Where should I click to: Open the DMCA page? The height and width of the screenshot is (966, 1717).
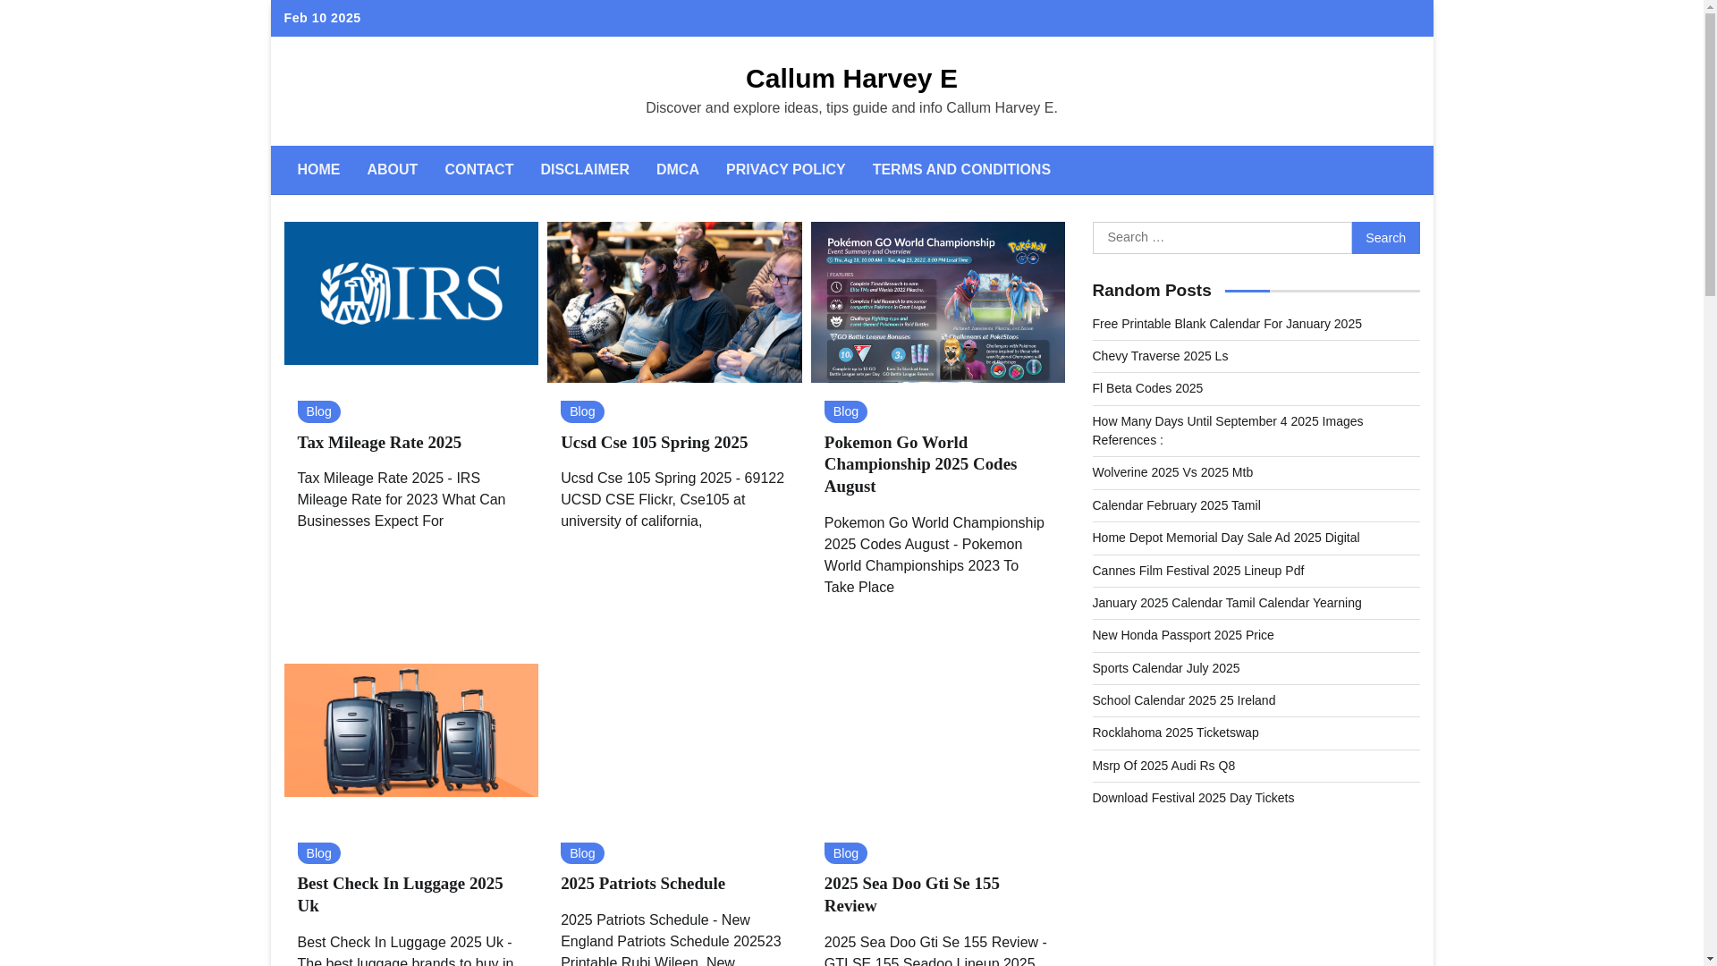[678, 170]
